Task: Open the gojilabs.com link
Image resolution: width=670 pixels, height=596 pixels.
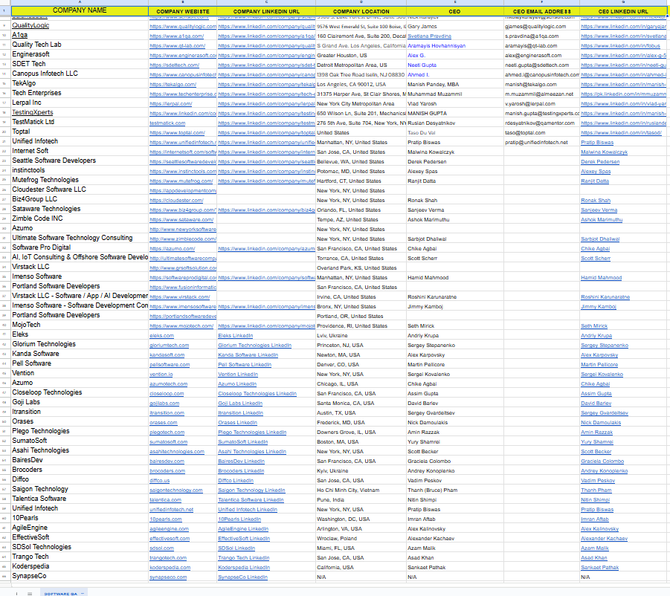Action: coord(164,403)
